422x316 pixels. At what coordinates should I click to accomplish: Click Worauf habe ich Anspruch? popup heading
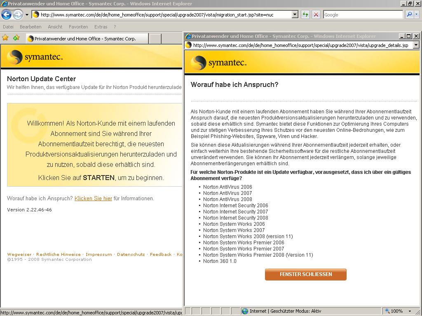234,84
